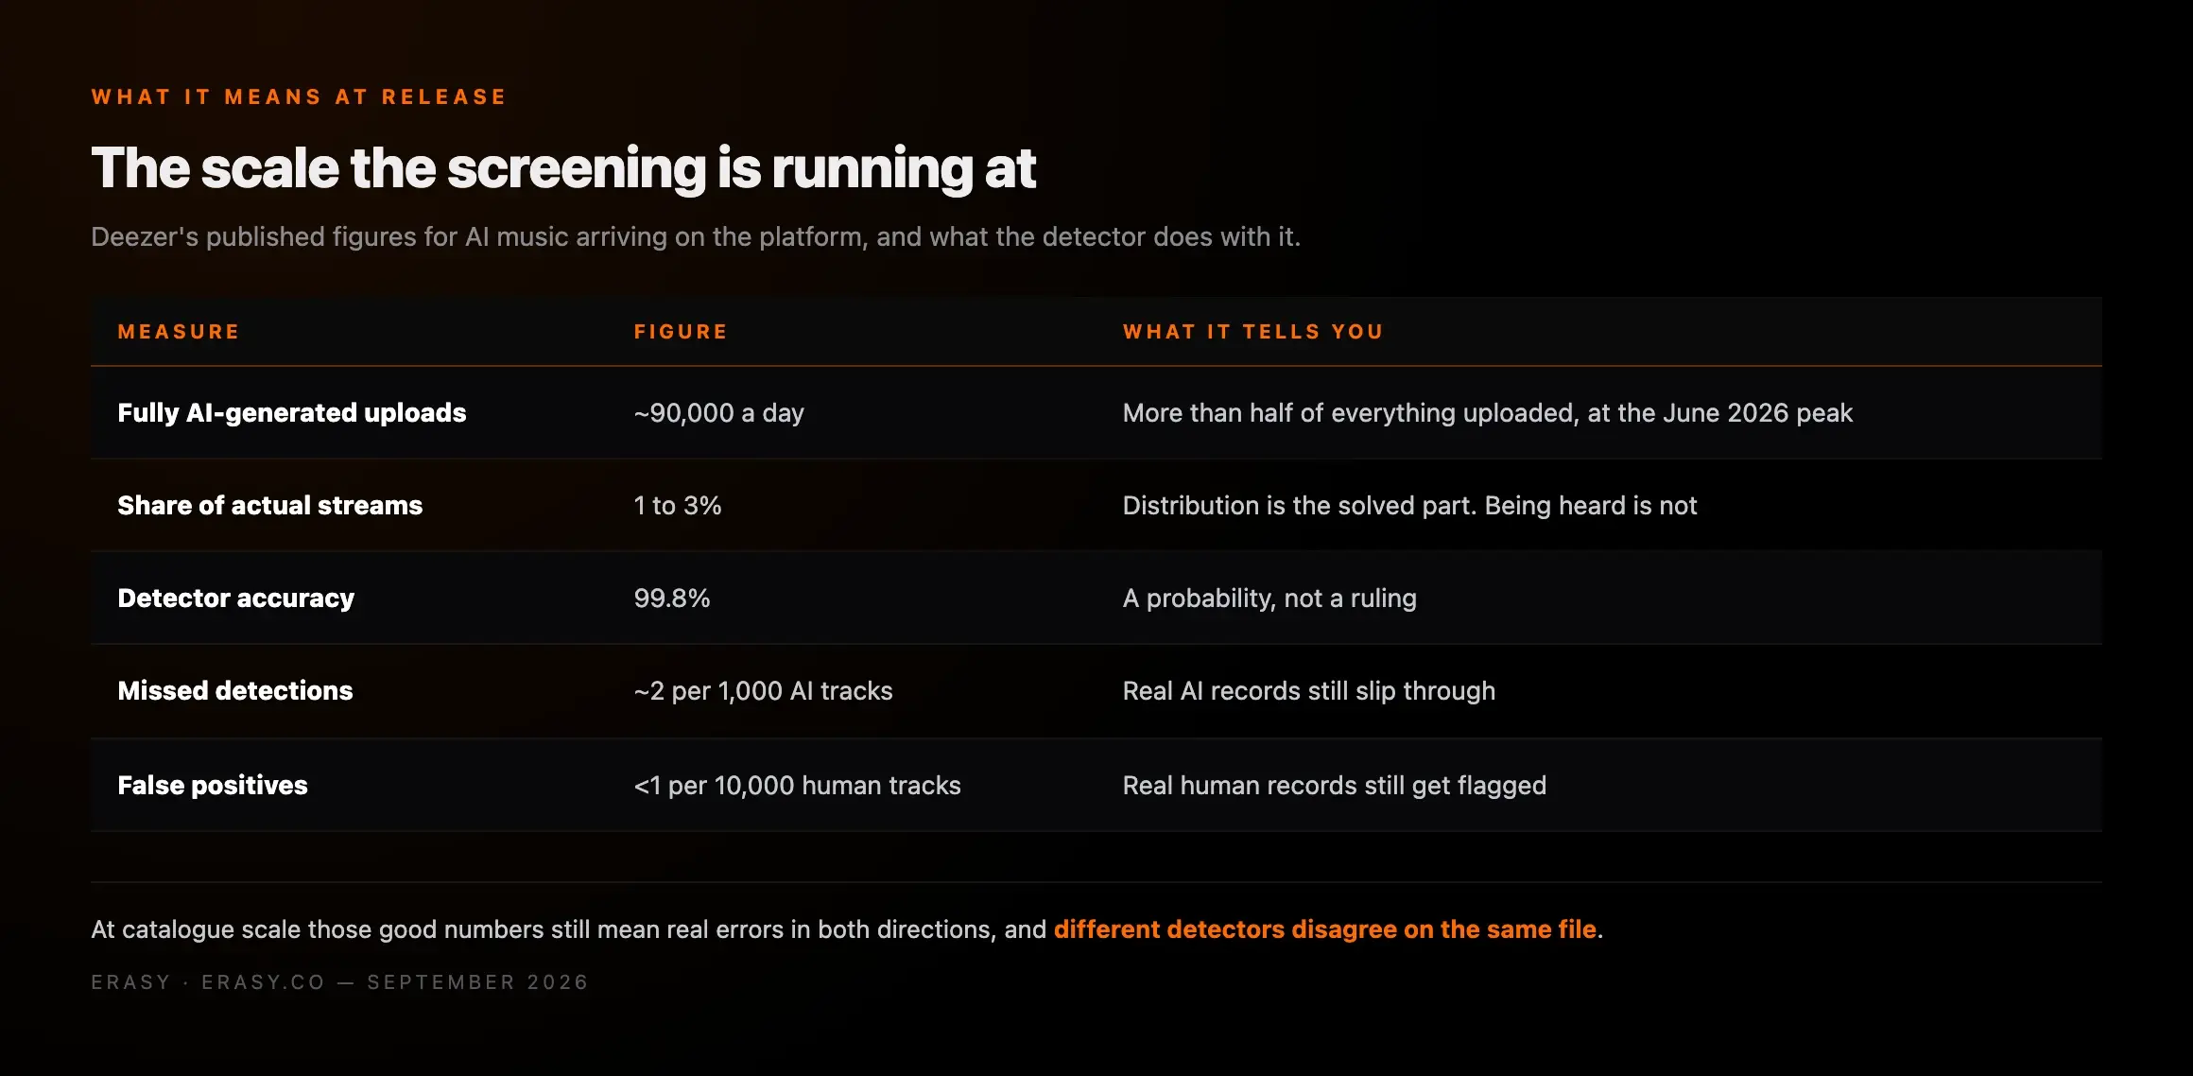The height and width of the screenshot is (1076, 2193).
Task: Select the 'Fully AI-generated uploads' row label
Action: pos(292,413)
